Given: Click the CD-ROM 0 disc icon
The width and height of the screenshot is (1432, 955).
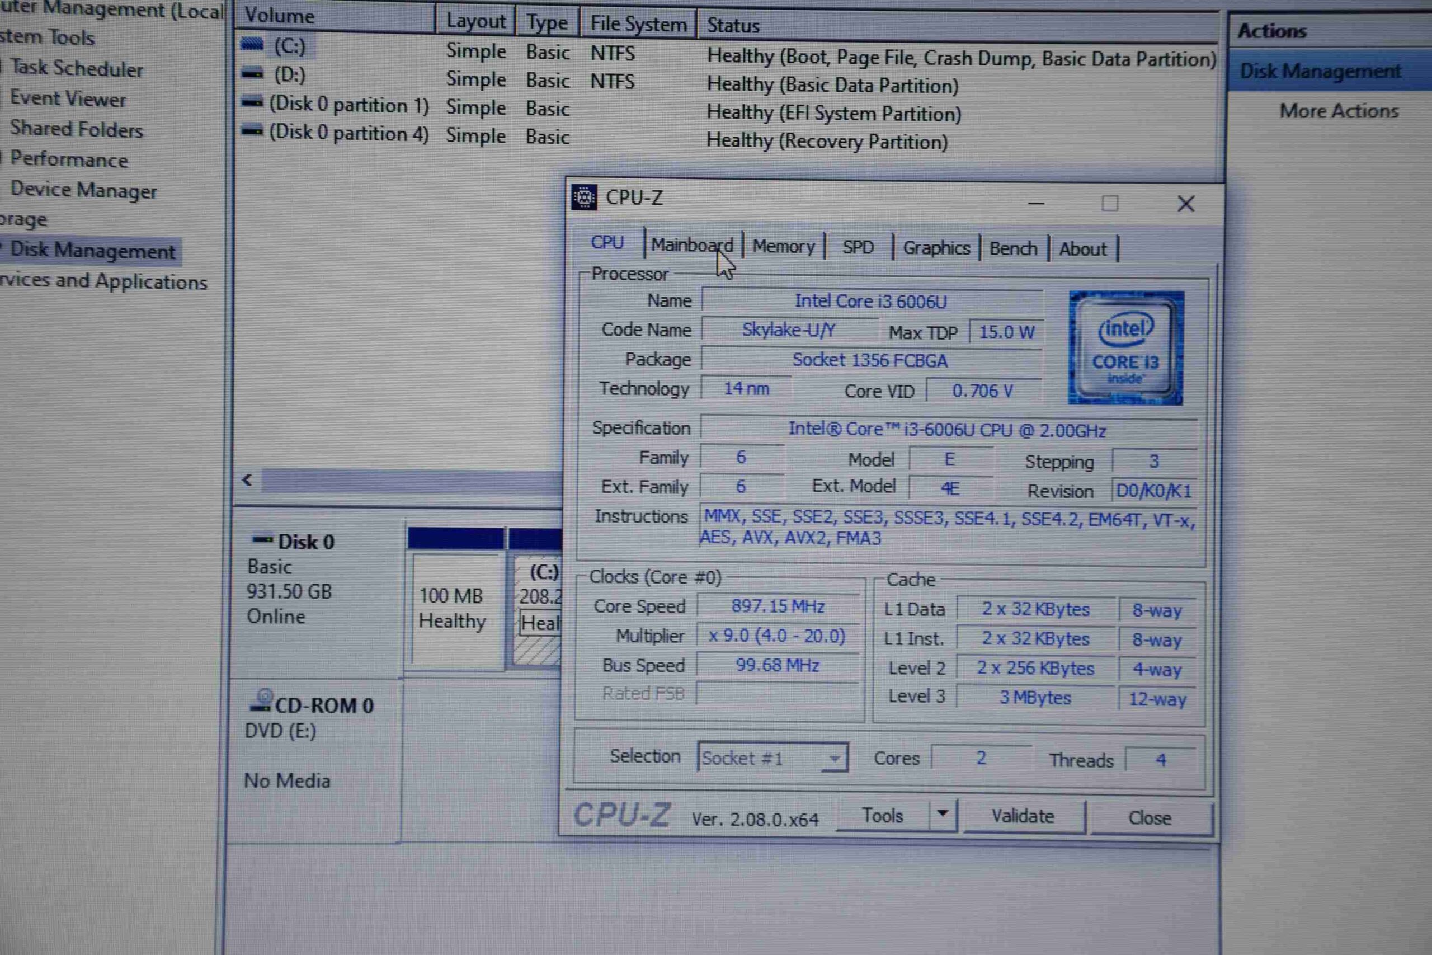Looking at the screenshot, I should [x=262, y=700].
